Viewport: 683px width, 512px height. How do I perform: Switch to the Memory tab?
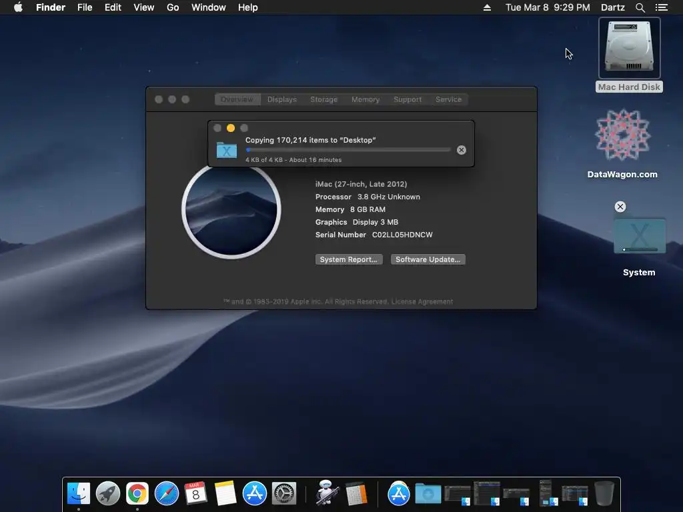(x=366, y=99)
